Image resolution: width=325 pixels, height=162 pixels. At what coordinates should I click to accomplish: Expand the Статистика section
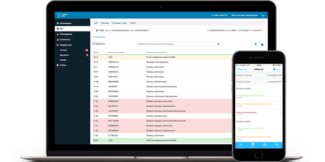click(x=98, y=37)
